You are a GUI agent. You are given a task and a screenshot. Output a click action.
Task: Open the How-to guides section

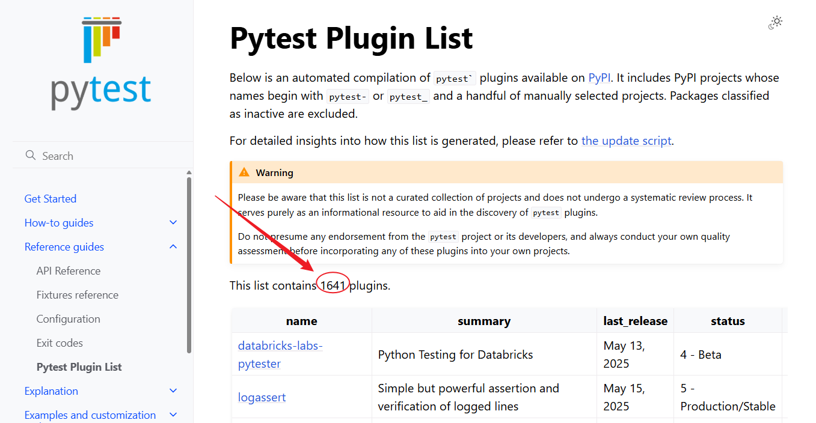59,223
